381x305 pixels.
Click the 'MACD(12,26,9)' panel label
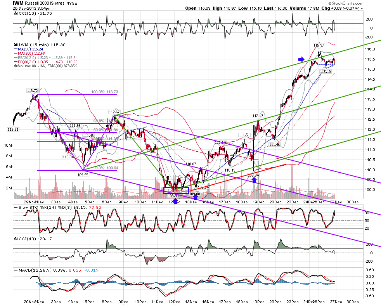35,270
